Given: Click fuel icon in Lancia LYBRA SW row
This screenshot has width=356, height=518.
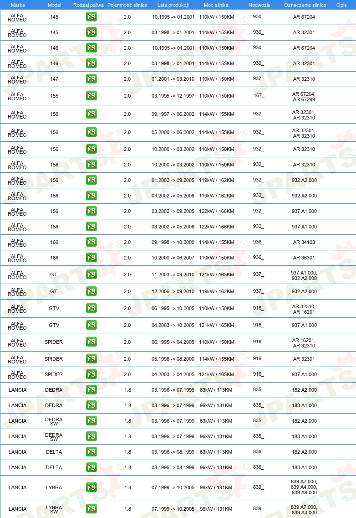Looking at the screenshot, I should [92, 509].
